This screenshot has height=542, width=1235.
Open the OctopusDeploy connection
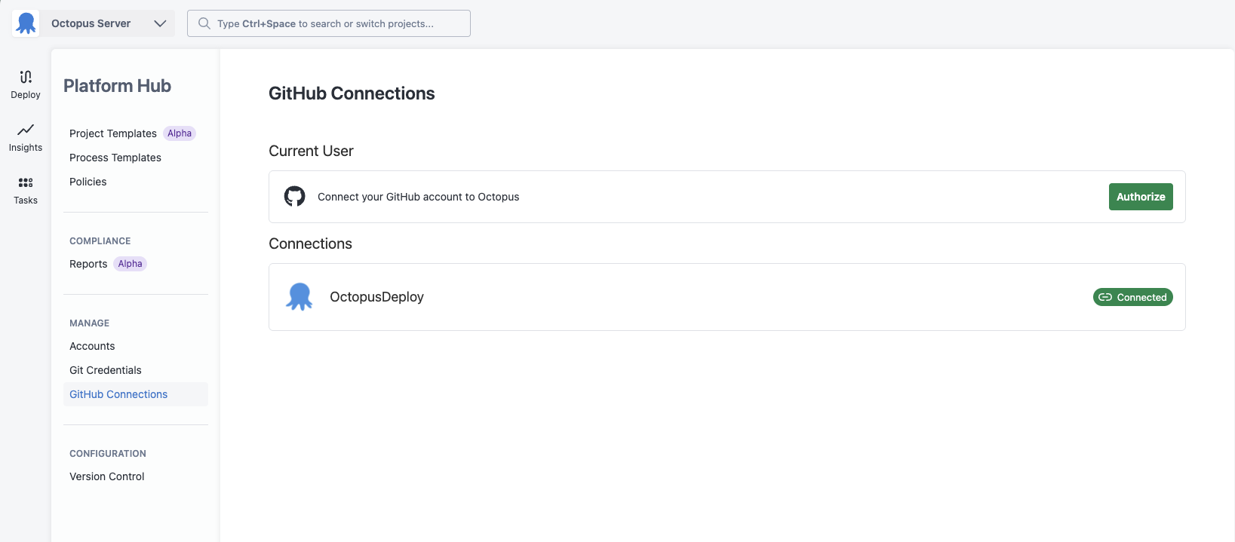[x=727, y=297]
